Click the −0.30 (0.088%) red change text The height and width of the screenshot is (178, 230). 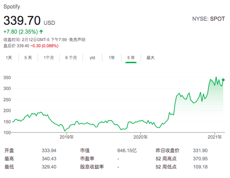pos(44,46)
